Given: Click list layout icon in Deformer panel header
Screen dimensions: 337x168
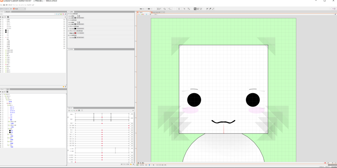Looking at the screenshot, I should (x=7, y=92).
